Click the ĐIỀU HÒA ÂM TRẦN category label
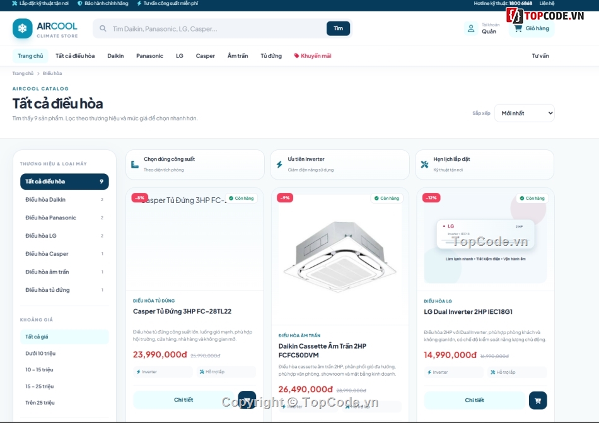599x423 pixels. [299, 335]
